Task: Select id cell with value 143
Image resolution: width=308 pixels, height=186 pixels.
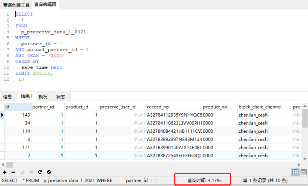Action: (18, 115)
